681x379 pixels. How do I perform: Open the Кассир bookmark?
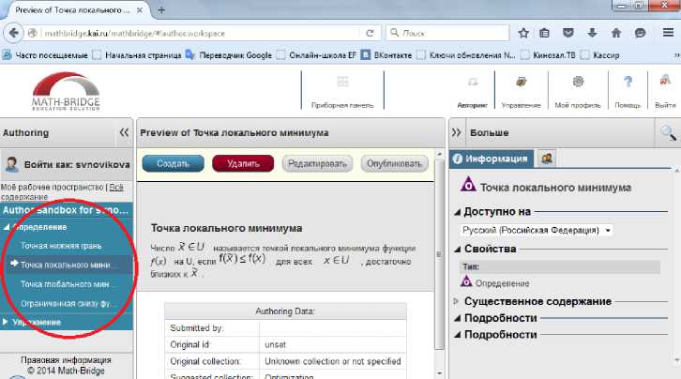(x=600, y=55)
